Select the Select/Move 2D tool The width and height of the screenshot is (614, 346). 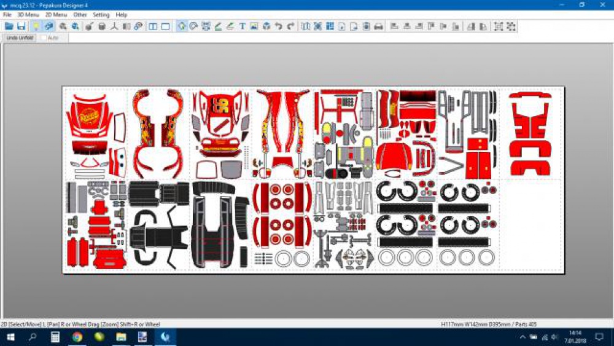tap(182, 26)
